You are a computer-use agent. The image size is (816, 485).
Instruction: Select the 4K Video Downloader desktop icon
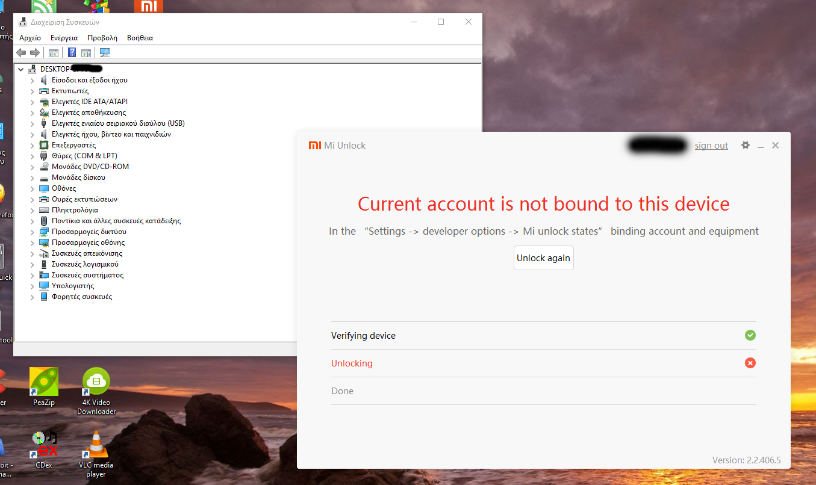[96, 391]
